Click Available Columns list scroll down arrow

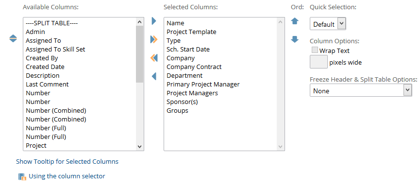tap(139, 146)
